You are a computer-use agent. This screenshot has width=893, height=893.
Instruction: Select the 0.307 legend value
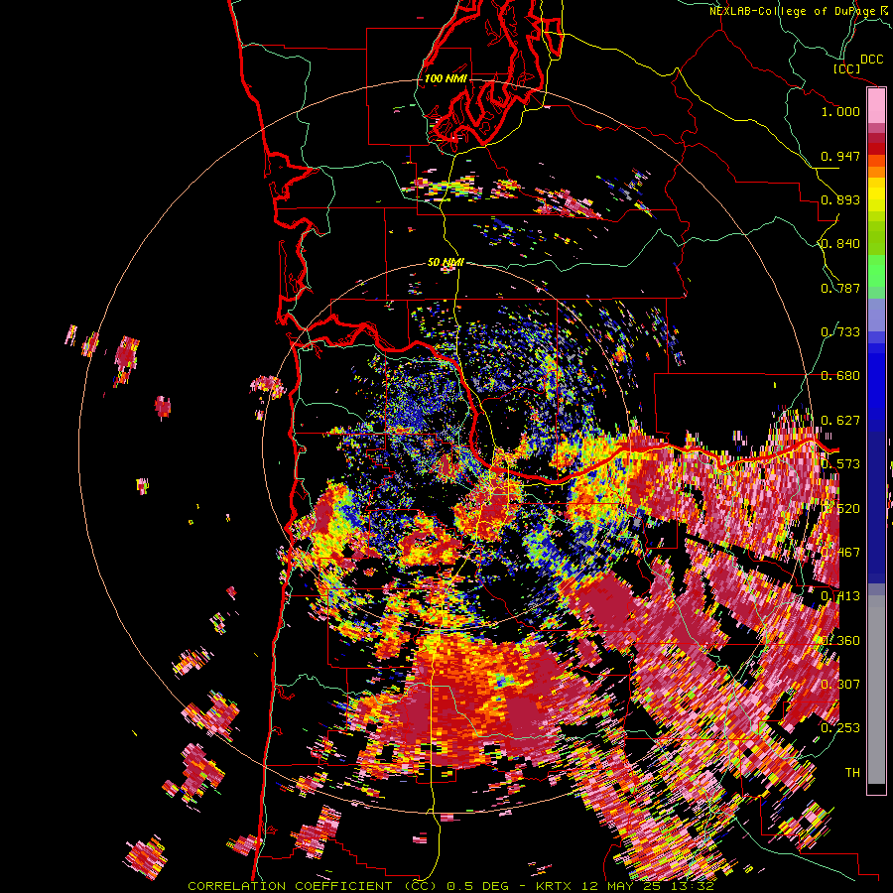(x=840, y=685)
